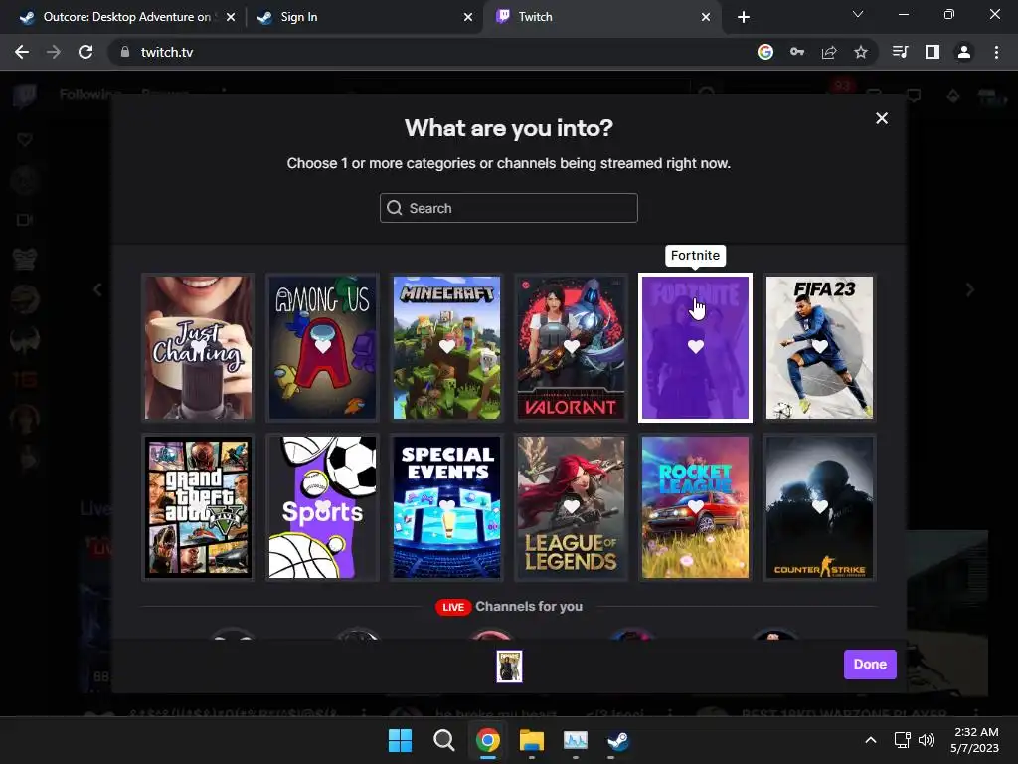Toggle the Rocket League category selection
Screen dimensions: 1018x764
[x=695, y=506]
